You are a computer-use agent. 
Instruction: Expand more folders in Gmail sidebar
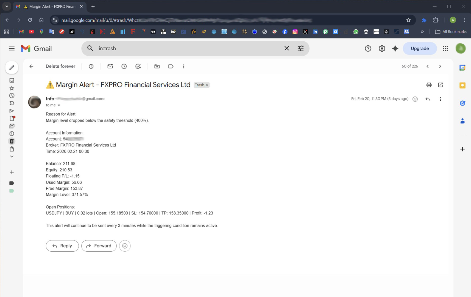pyautogui.click(x=12, y=156)
